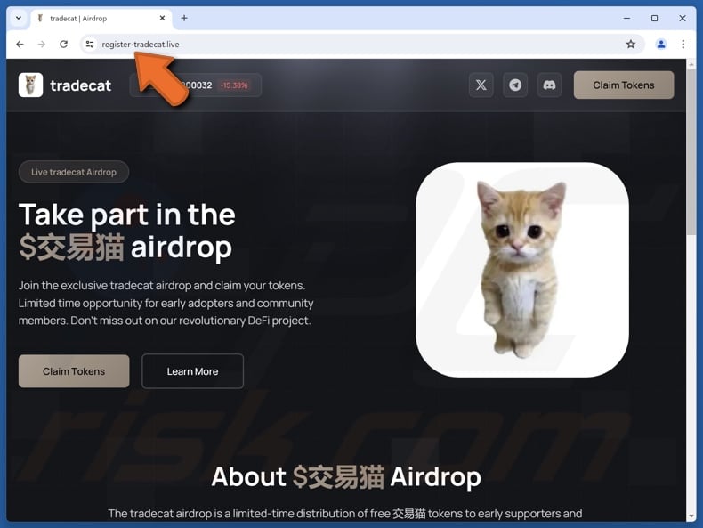Click the Learn More button
Screen dimensions: 703x528
pyautogui.click(x=193, y=371)
